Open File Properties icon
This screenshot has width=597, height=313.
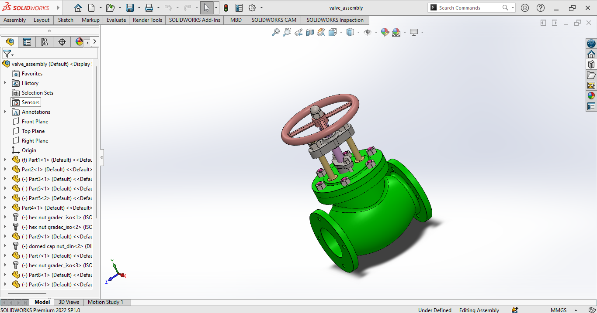click(239, 8)
